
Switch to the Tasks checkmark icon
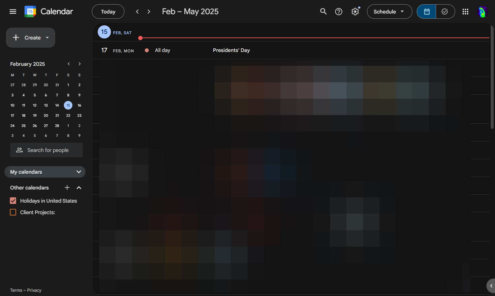click(445, 12)
